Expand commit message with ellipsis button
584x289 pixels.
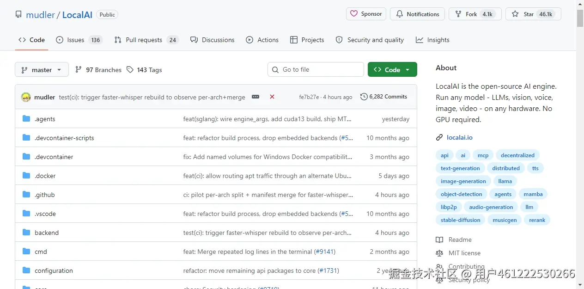(x=255, y=97)
